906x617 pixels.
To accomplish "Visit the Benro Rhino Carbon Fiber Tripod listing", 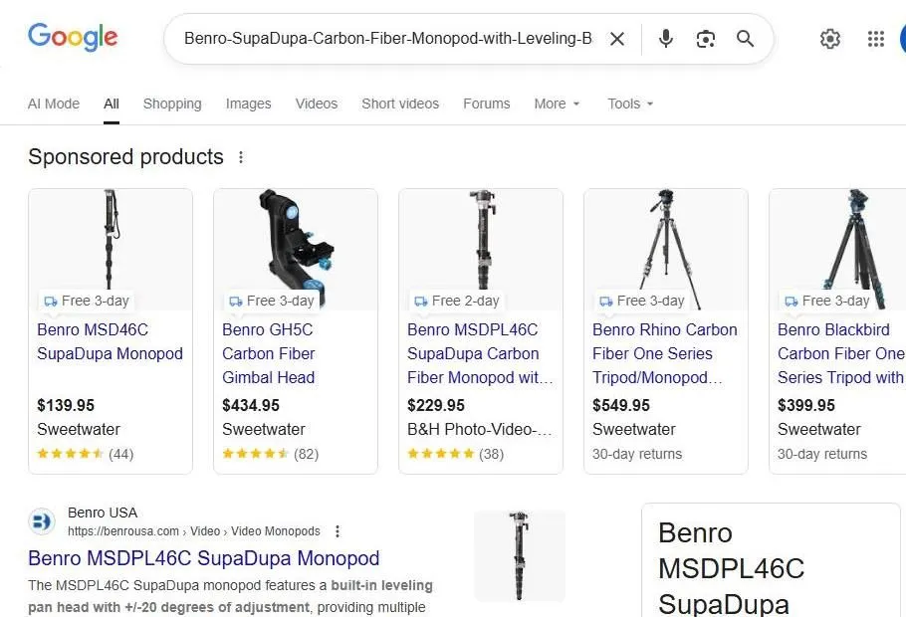I will [x=664, y=353].
